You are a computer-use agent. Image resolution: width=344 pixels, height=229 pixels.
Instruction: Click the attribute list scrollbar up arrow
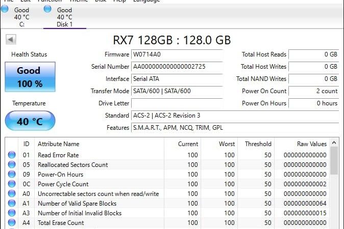coord(334,143)
